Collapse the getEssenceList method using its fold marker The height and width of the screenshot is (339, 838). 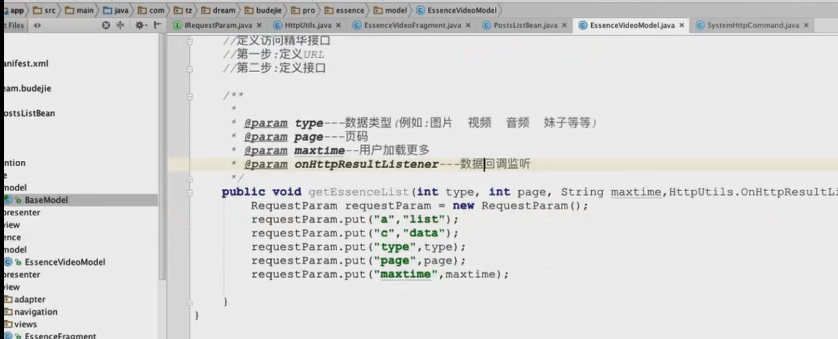tap(190, 192)
